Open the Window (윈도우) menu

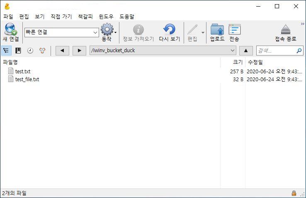click(x=106, y=17)
